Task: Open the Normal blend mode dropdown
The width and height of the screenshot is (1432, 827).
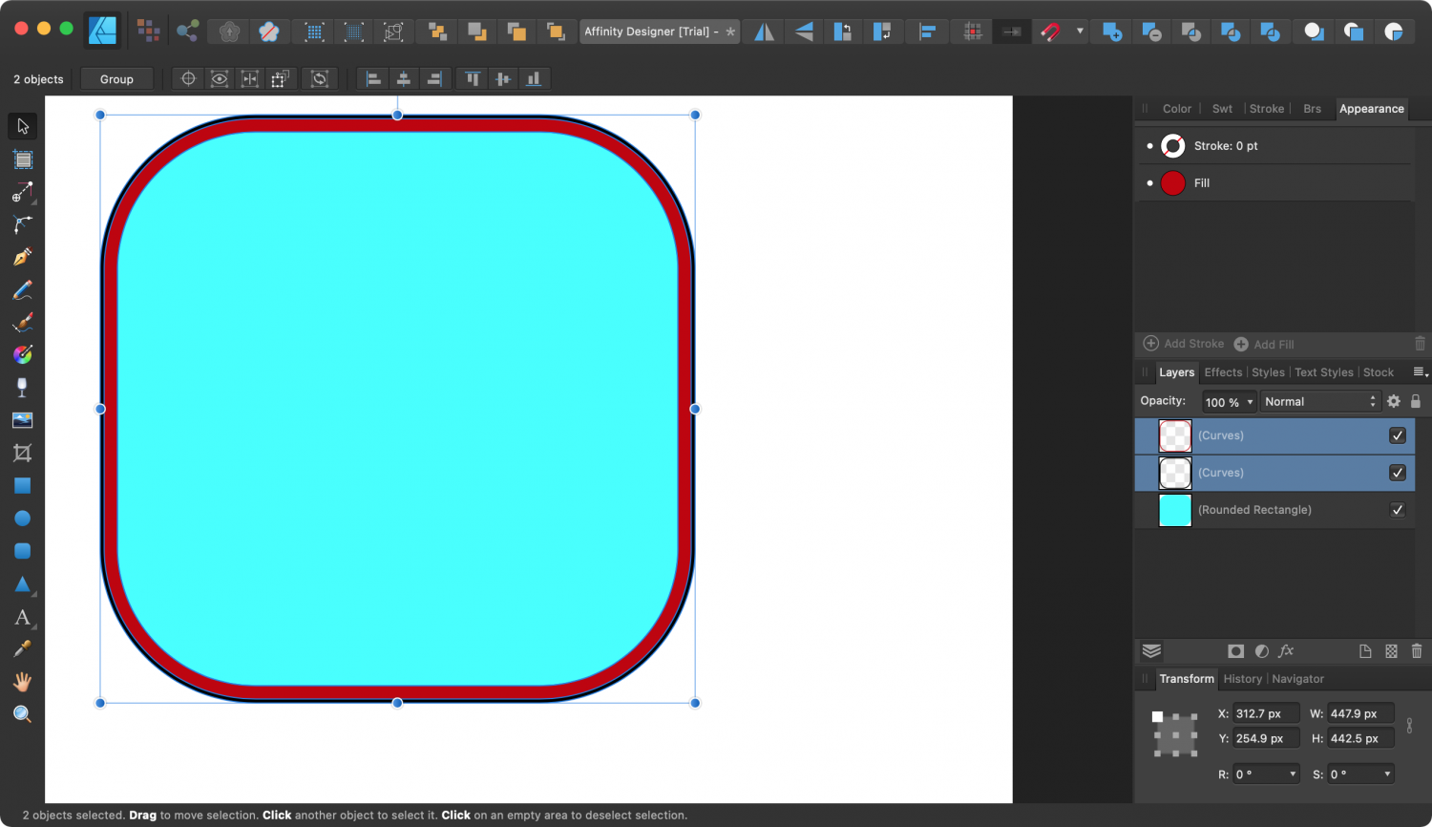Action: pos(1320,401)
